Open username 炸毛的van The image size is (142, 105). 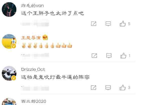(32, 6)
